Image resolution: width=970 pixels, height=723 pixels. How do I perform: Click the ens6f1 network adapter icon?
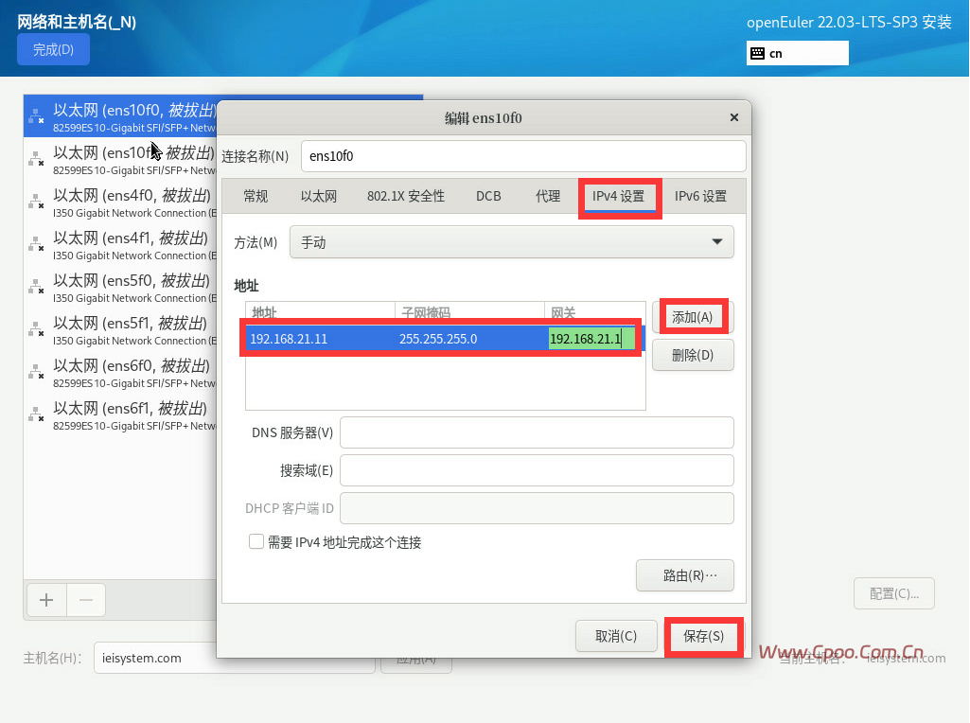tap(37, 415)
